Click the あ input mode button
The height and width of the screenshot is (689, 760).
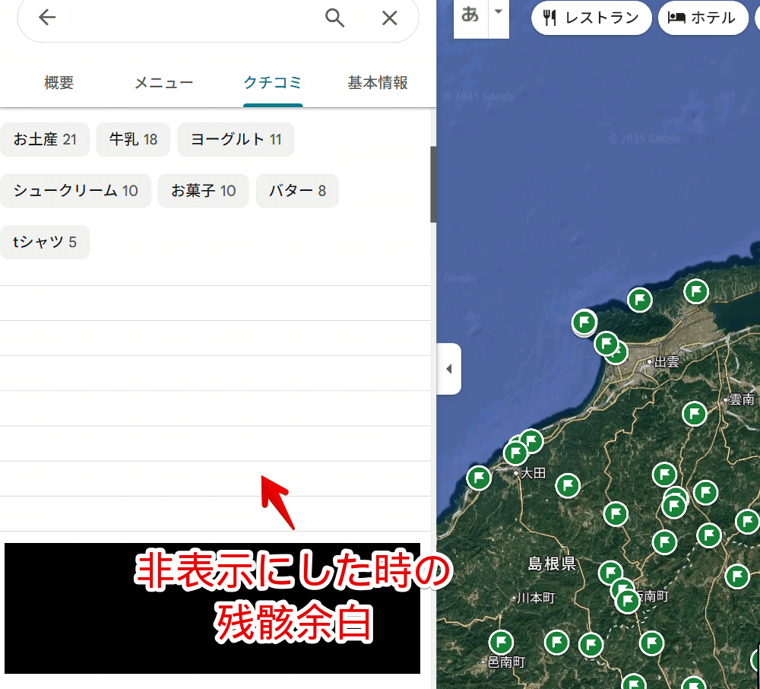tap(470, 15)
